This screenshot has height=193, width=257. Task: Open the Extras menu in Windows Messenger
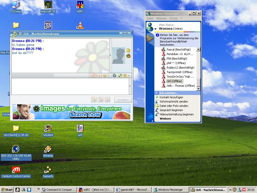(174, 18)
